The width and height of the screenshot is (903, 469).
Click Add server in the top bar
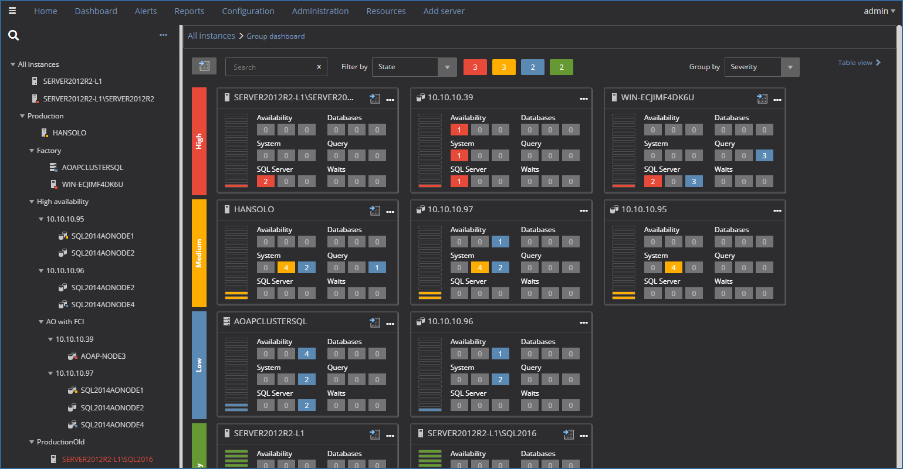[444, 11]
